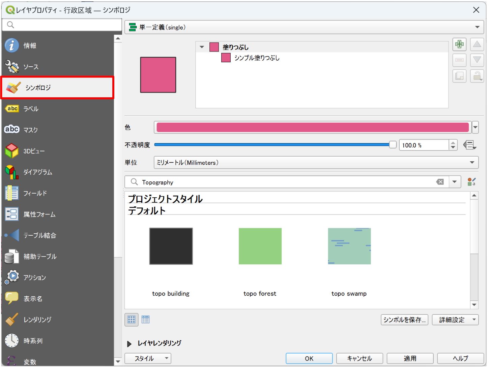The height and width of the screenshot is (369, 489).
Task: Select the シンボロジ (Symbology) tab
Action: [58, 88]
